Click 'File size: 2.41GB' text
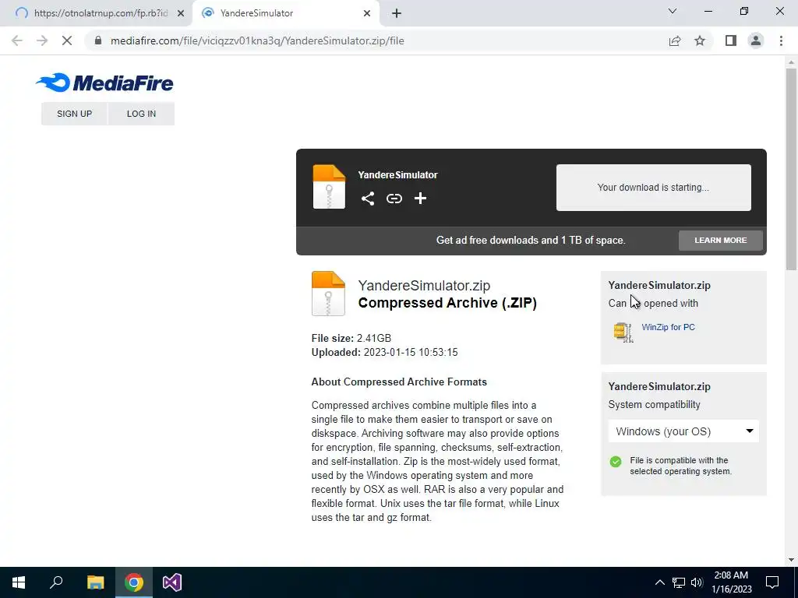The height and width of the screenshot is (598, 798). point(351,338)
